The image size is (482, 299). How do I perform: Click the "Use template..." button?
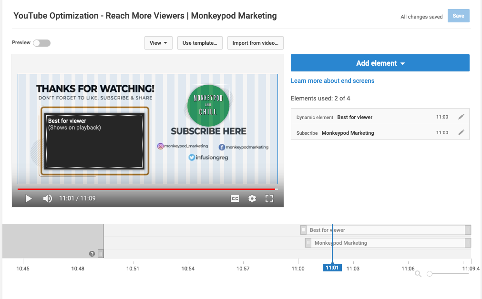pyautogui.click(x=200, y=42)
